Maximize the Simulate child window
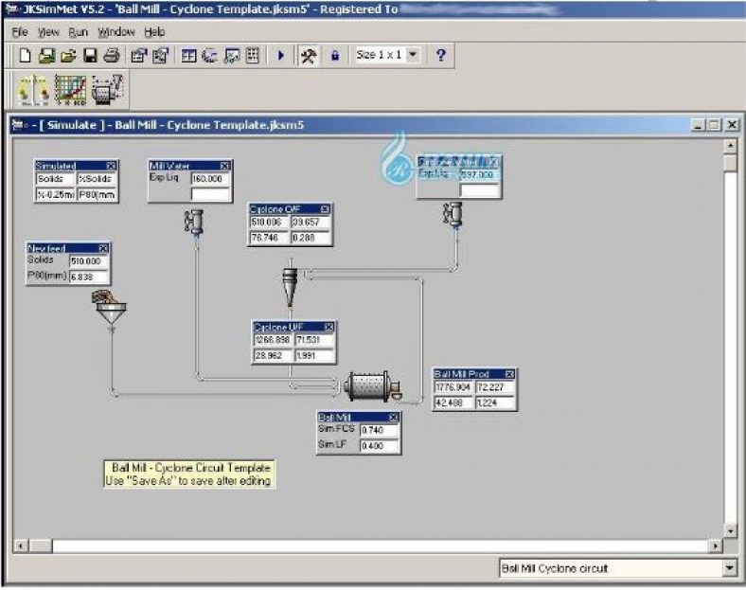 (714, 125)
